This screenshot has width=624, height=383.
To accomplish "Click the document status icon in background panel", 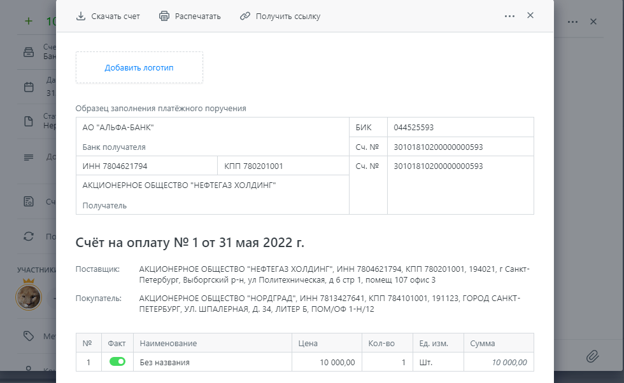I will [x=29, y=121].
